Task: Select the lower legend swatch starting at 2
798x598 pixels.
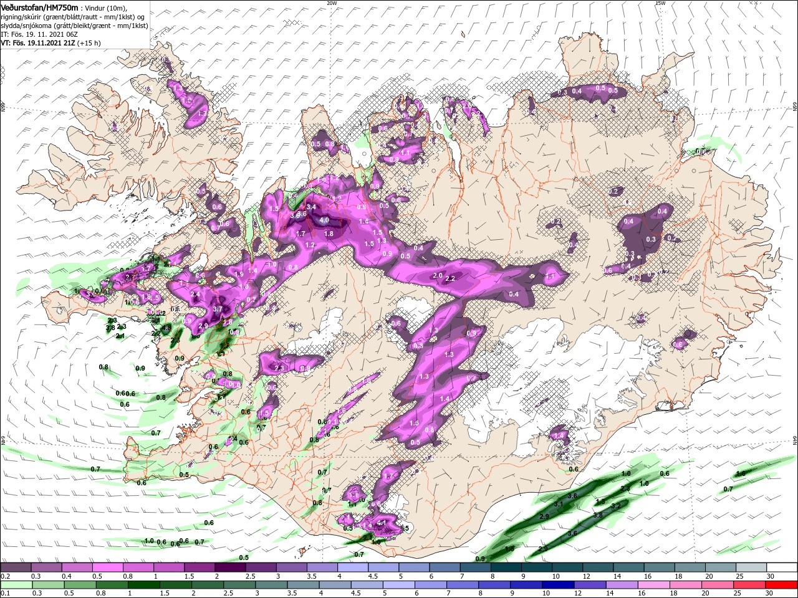Action: pyautogui.click(x=208, y=585)
